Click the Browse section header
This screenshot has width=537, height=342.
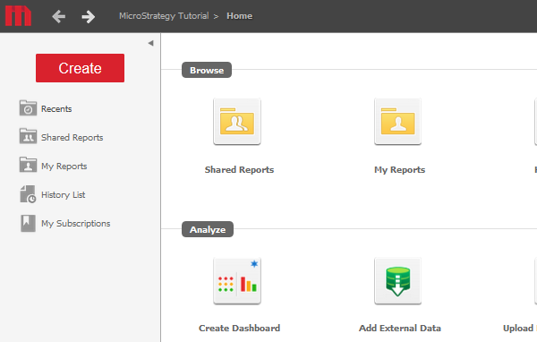tap(207, 70)
